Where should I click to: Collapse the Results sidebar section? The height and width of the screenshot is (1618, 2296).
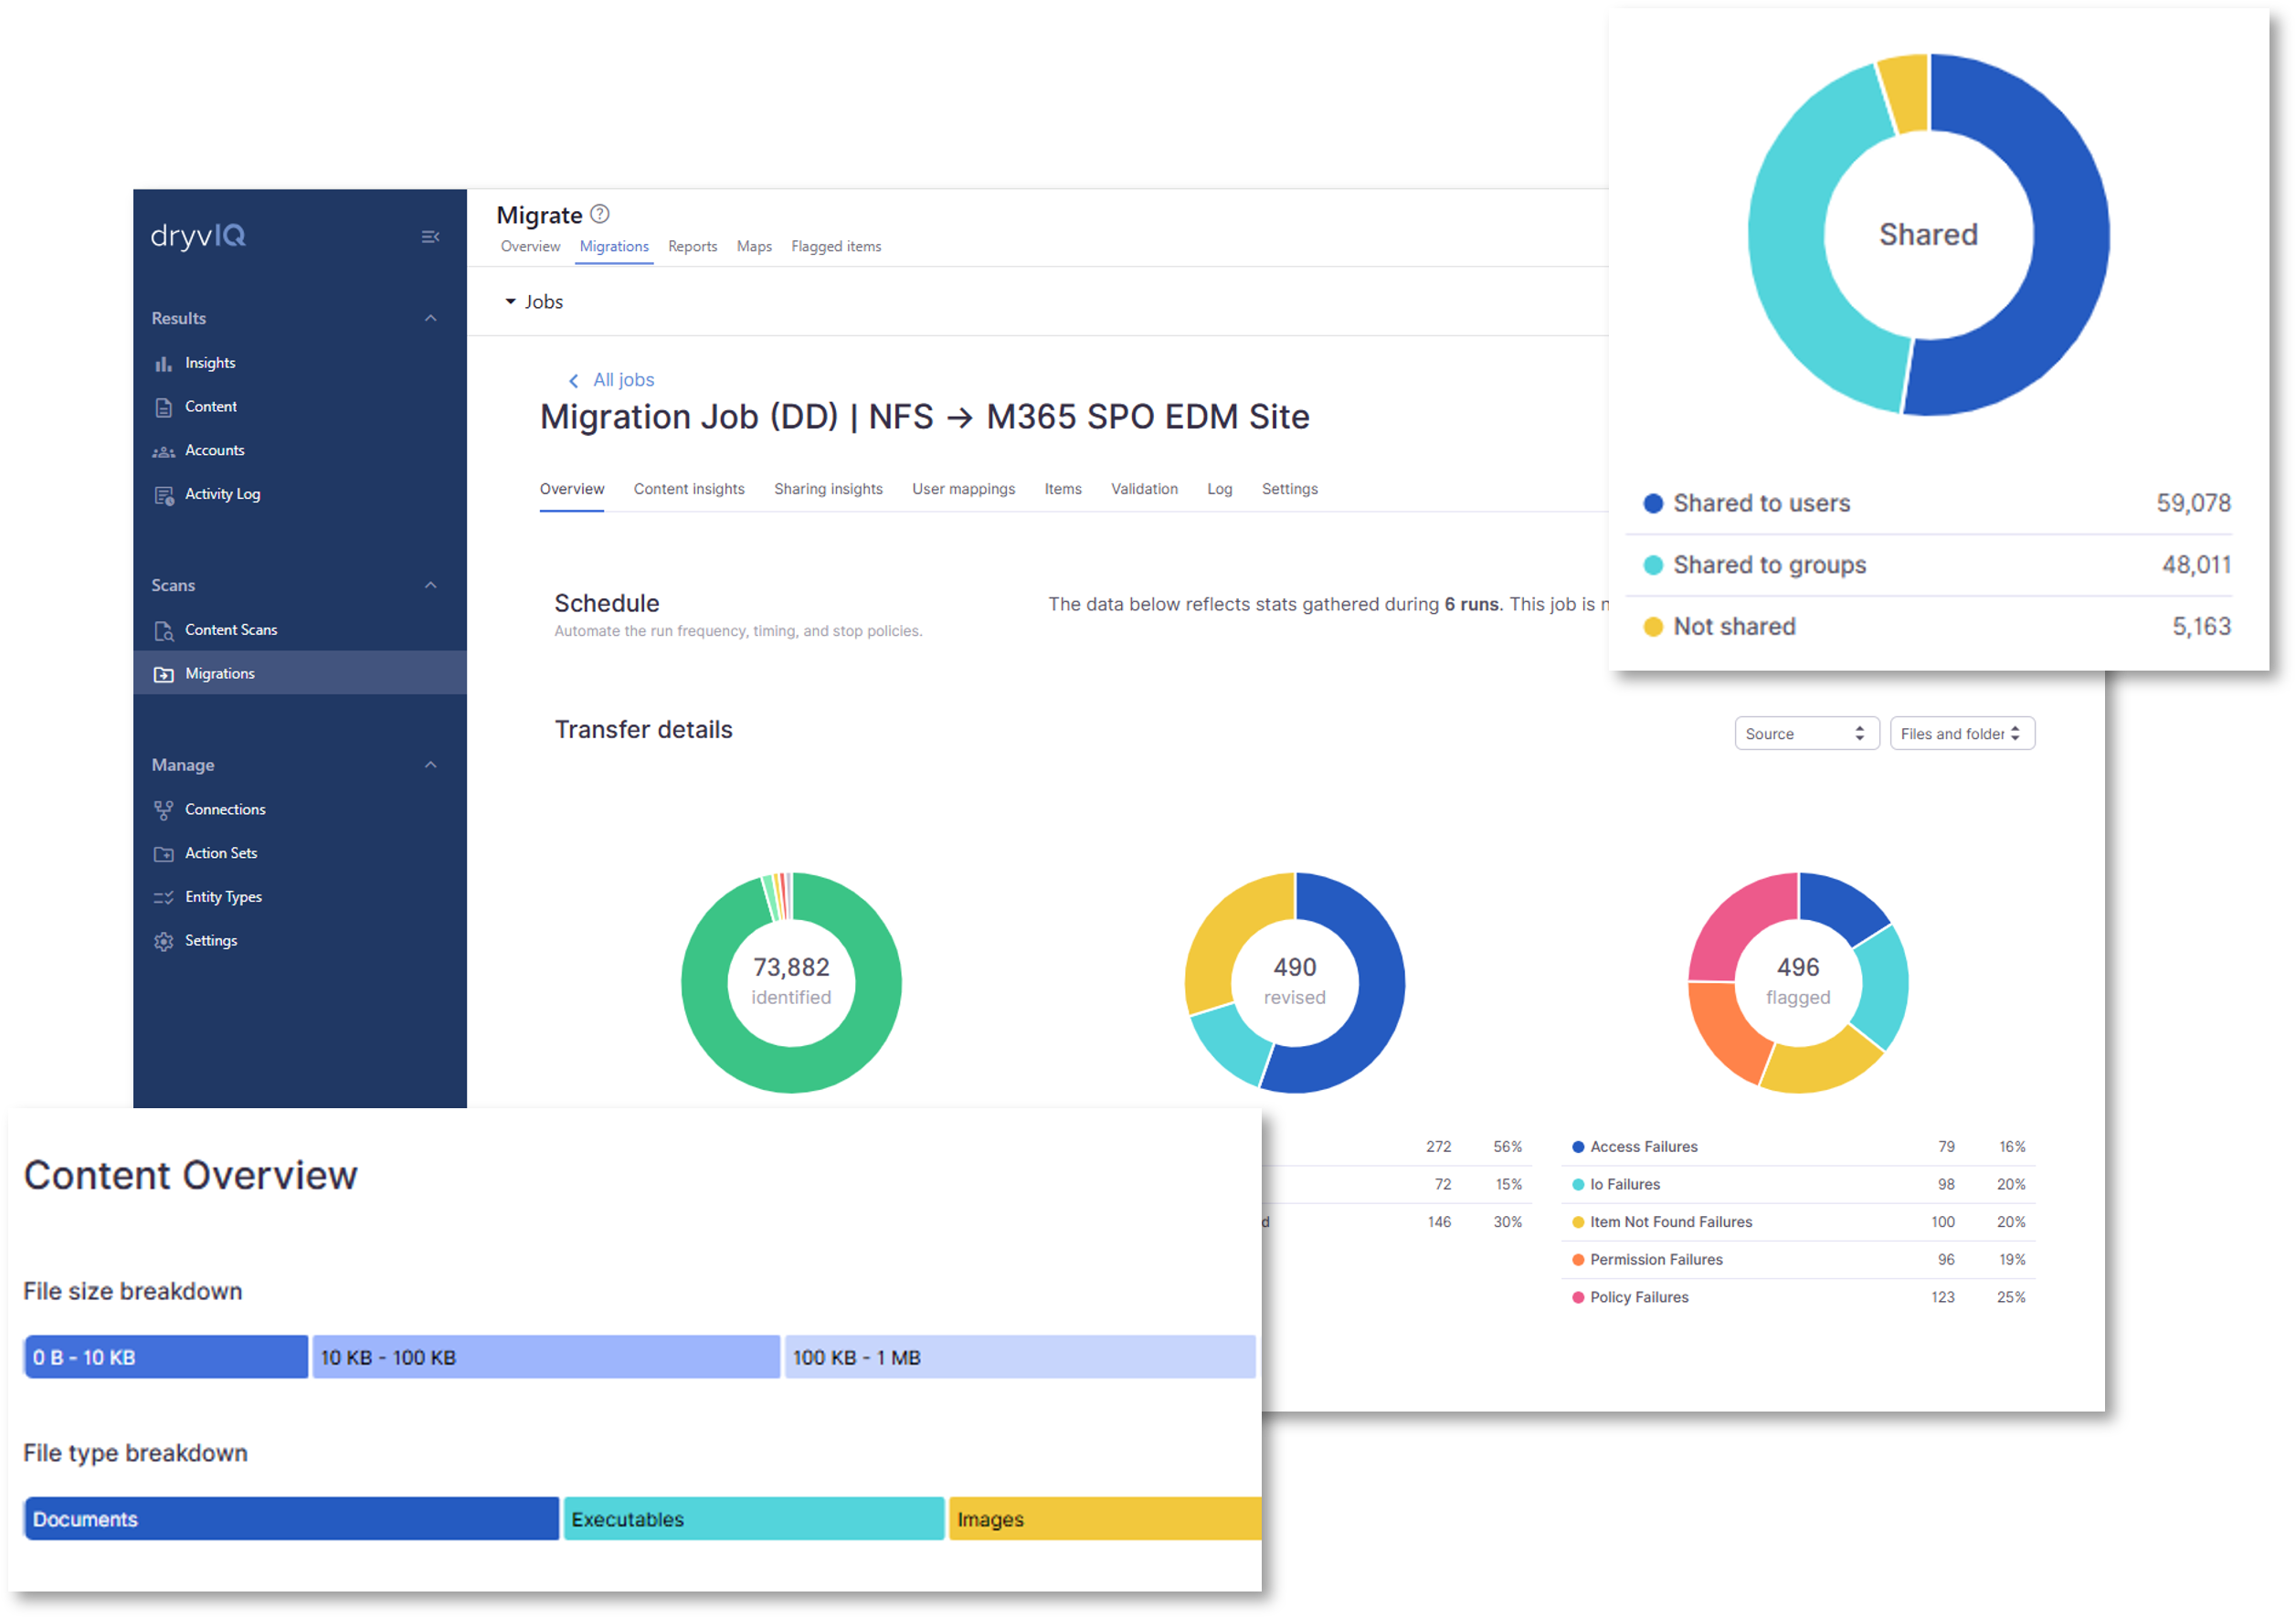pyautogui.click(x=430, y=318)
